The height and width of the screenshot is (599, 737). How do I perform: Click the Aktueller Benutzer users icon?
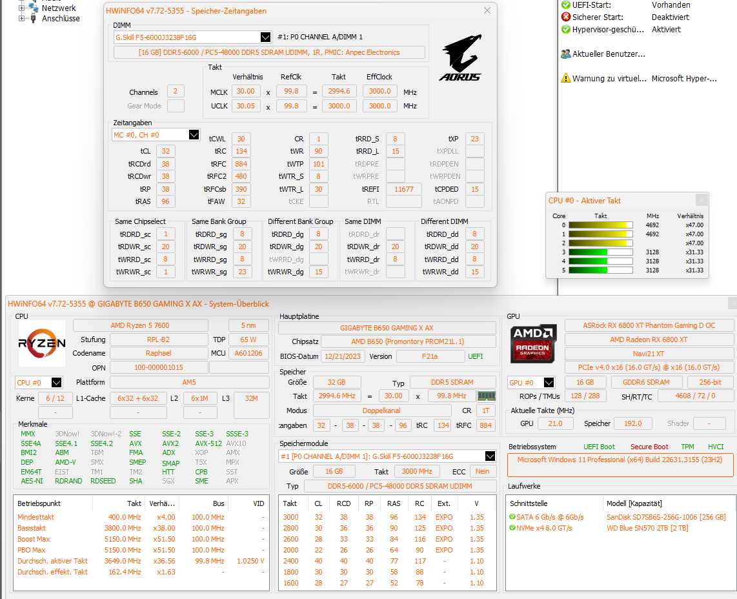click(566, 54)
